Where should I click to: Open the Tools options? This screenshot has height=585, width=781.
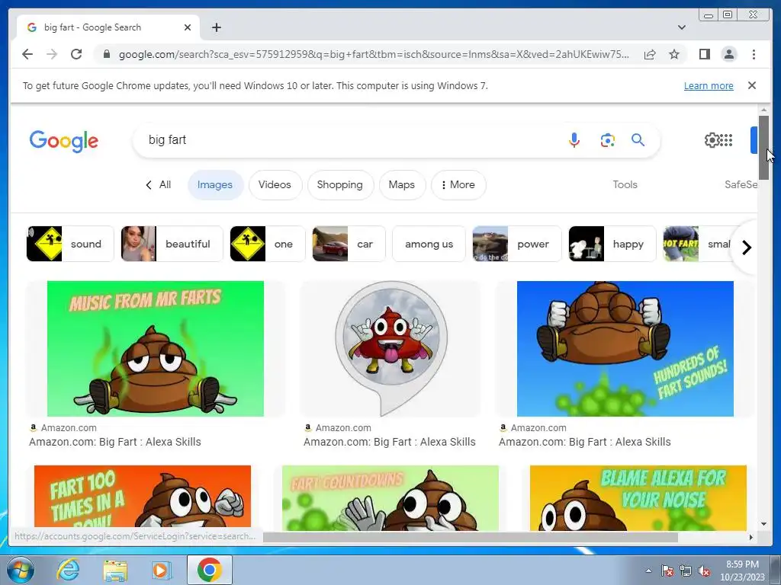pyautogui.click(x=625, y=184)
